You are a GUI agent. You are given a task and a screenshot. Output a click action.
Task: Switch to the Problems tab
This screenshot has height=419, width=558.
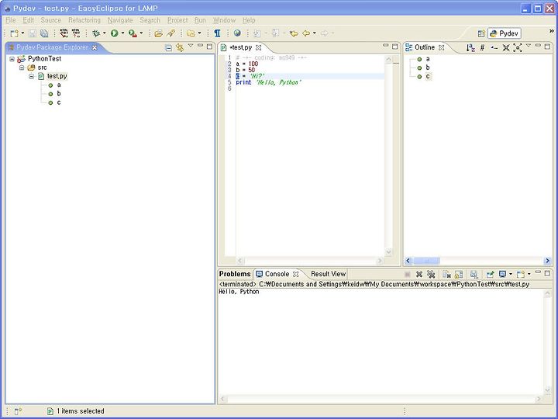pos(235,274)
